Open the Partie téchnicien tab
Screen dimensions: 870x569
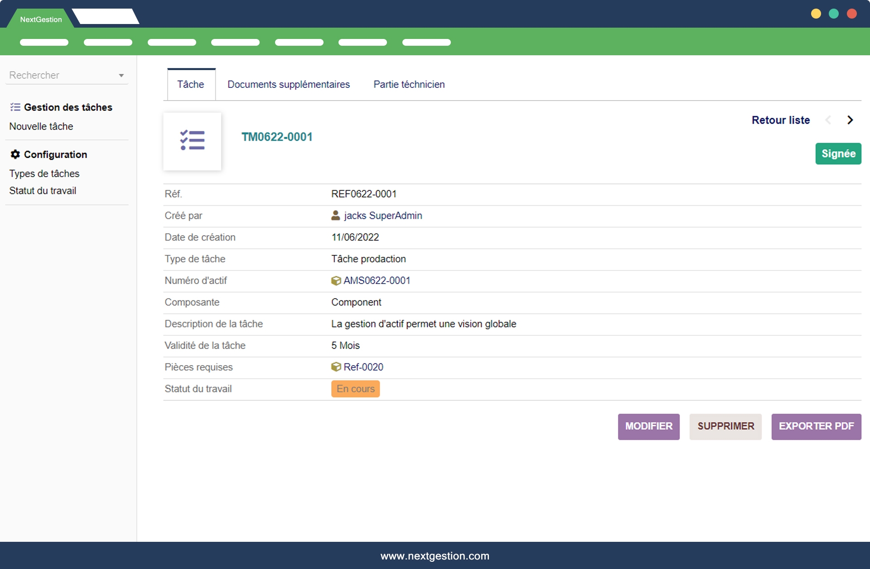(409, 84)
